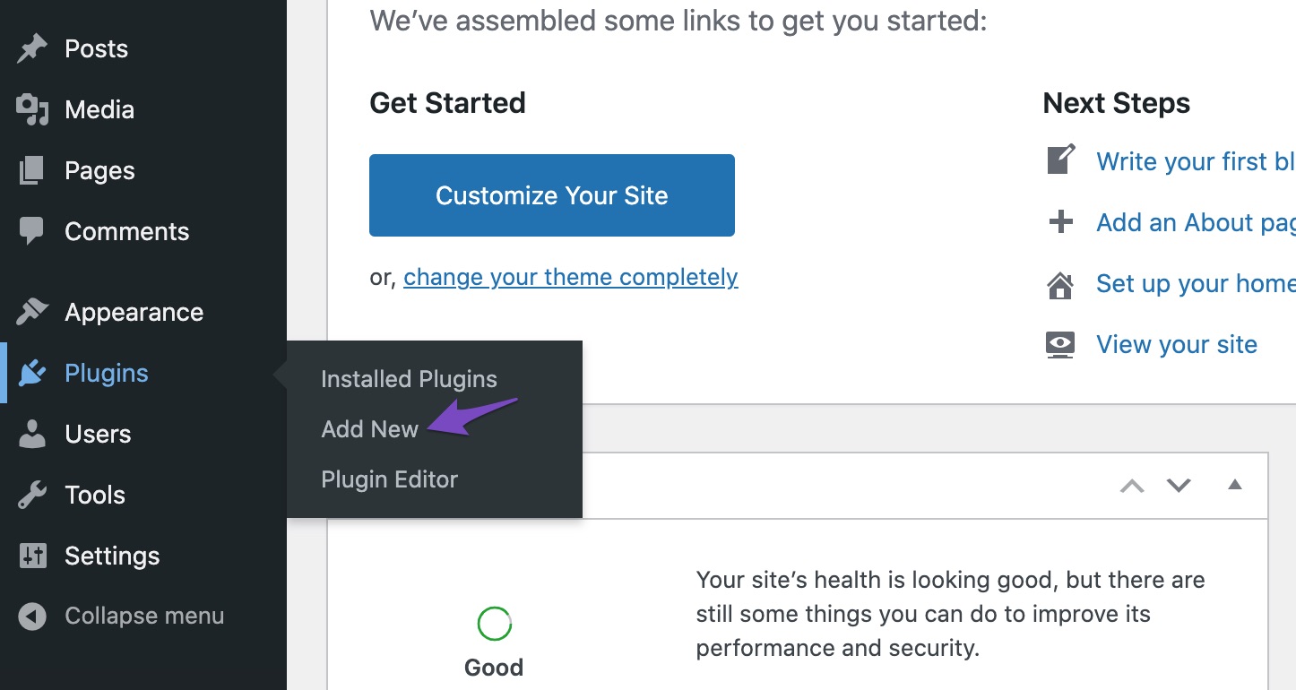Choose Add New from the Plugins submenu
The image size is (1296, 690).
pos(370,428)
